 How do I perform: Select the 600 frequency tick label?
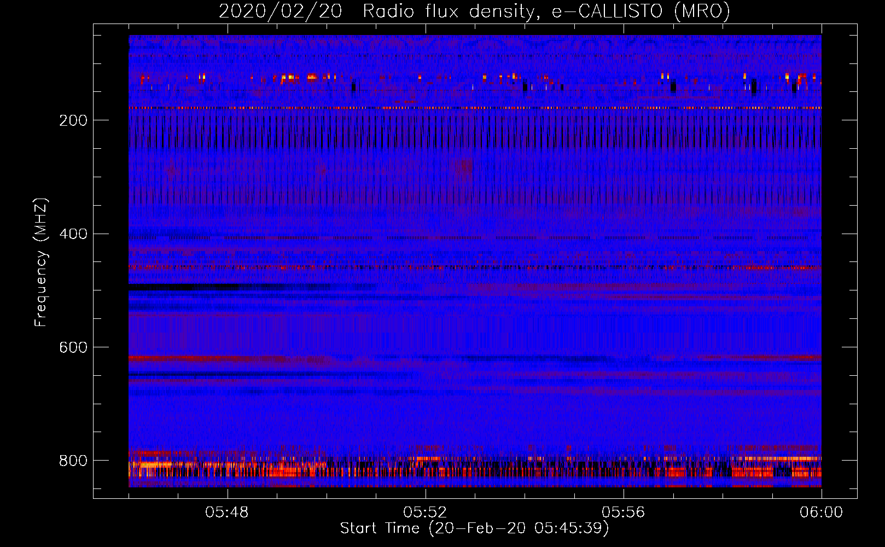point(73,348)
